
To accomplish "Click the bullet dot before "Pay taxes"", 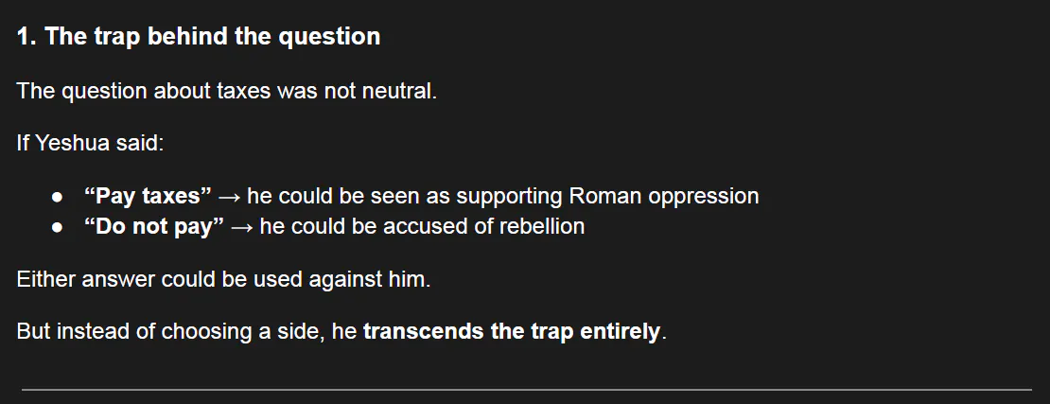I will click(x=57, y=197).
